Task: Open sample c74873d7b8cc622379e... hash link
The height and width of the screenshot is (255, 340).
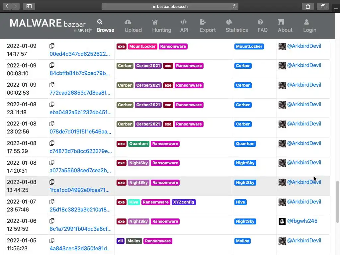Action: pyautogui.click(x=81, y=151)
